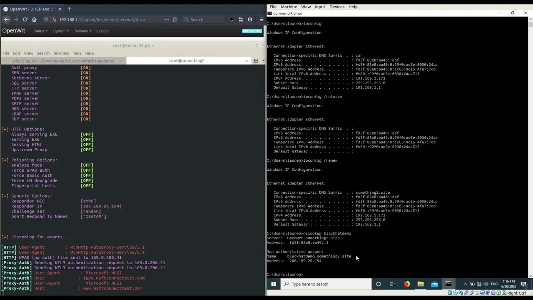Open File Explorer from the taskbar
Screen dimensions: 533x300
point(421,284)
